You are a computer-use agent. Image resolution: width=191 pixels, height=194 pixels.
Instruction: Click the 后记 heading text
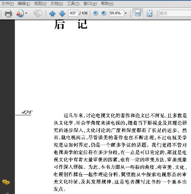71,24
